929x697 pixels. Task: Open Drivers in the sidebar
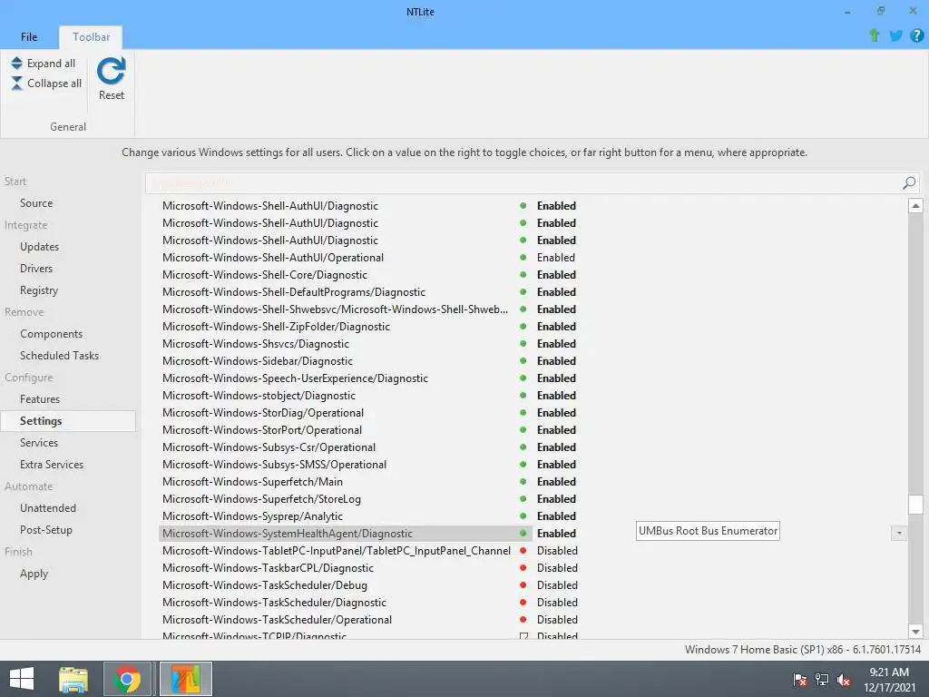coord(36,269)
